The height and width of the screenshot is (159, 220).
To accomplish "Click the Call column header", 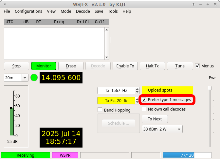I will pos(100,22).
